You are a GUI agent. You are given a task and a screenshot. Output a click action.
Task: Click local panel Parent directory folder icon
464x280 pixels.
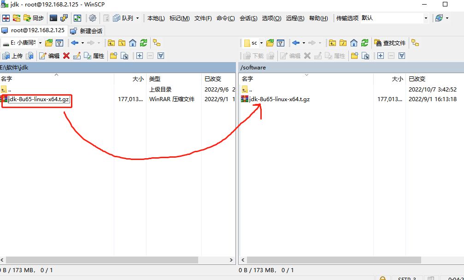coord(111,43)
